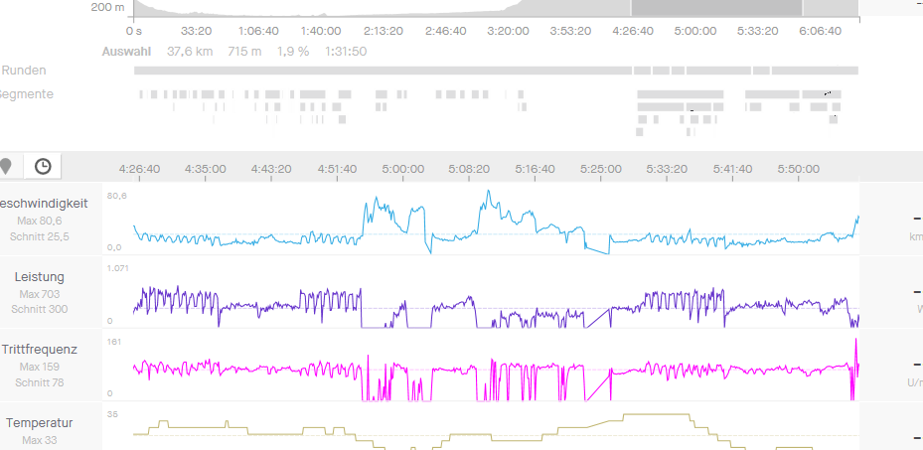Click the blue speed graph line peak
923x450 pixels.
pyautogui.click(x=487, y=192)
